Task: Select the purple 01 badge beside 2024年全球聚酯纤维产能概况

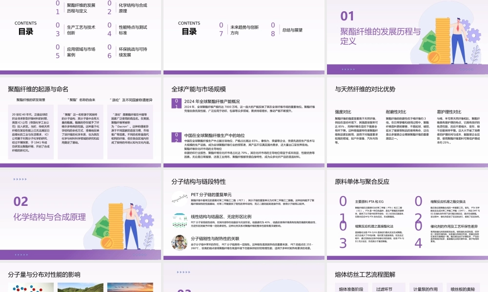Action: coord(177,103)
